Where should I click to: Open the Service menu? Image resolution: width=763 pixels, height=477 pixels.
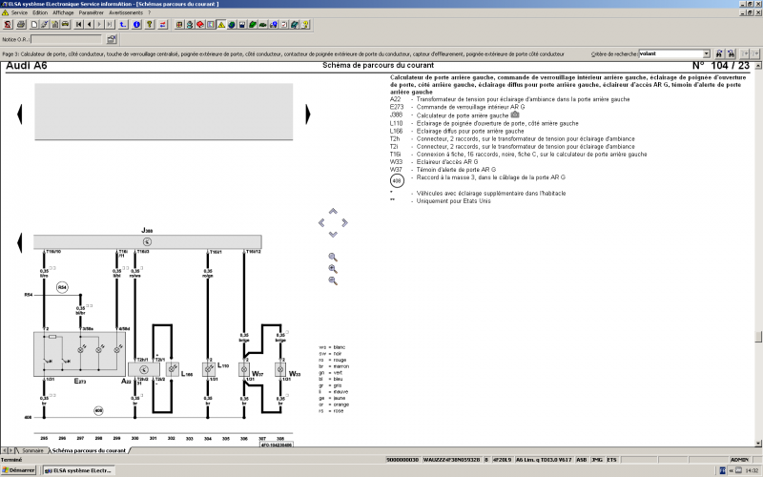(19, 12)
